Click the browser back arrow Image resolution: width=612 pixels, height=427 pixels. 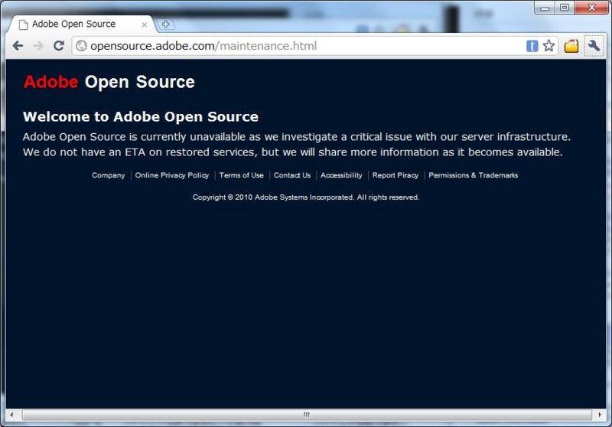18,46
